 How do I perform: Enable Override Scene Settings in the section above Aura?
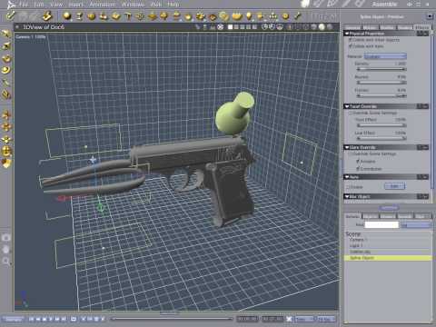[351, 154]
